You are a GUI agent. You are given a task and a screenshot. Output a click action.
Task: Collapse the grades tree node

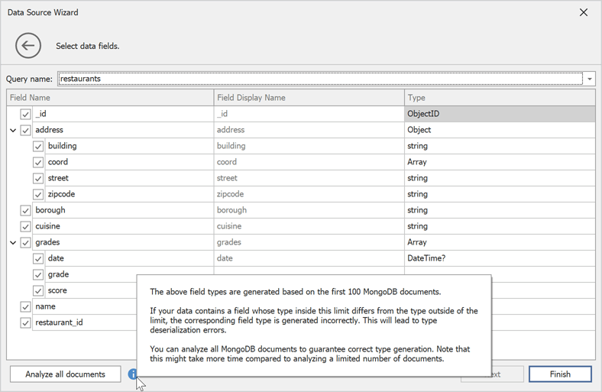click(13, 243)
